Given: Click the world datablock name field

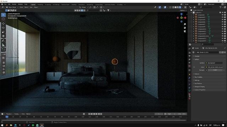Looking at the screenshot, I should point(207,52).
